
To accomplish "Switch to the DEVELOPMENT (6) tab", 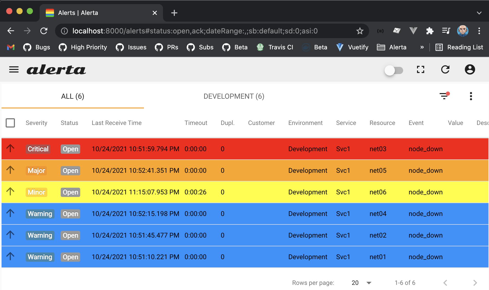I will (233, 96).
